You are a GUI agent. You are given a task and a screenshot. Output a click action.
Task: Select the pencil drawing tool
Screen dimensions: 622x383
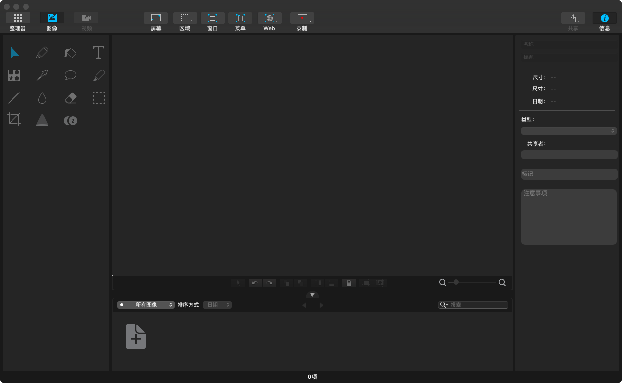click(42, 53)
